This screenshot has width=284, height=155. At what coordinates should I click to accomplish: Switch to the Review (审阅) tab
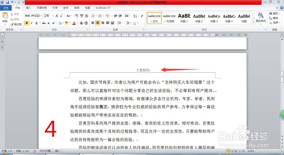pos(77,8)
